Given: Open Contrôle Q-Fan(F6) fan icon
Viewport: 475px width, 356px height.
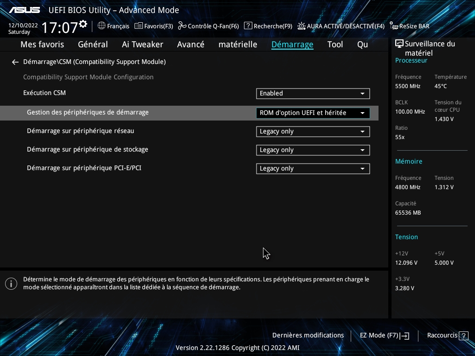Looking at the screenshot, I should click(182, 26).
